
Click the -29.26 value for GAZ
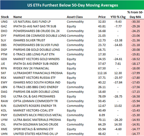(x=135, y=26)
